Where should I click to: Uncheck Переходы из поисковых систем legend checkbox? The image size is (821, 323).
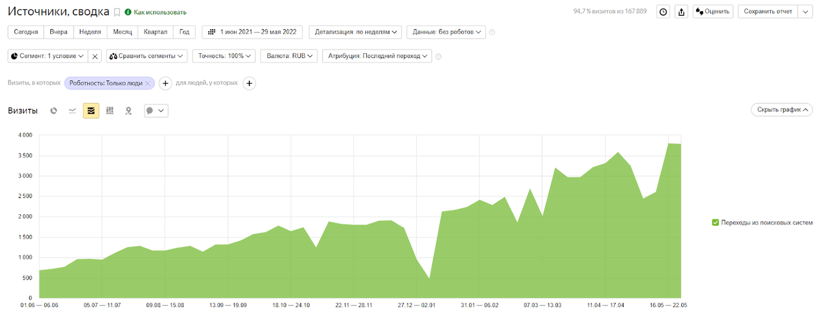pos(715,223)
